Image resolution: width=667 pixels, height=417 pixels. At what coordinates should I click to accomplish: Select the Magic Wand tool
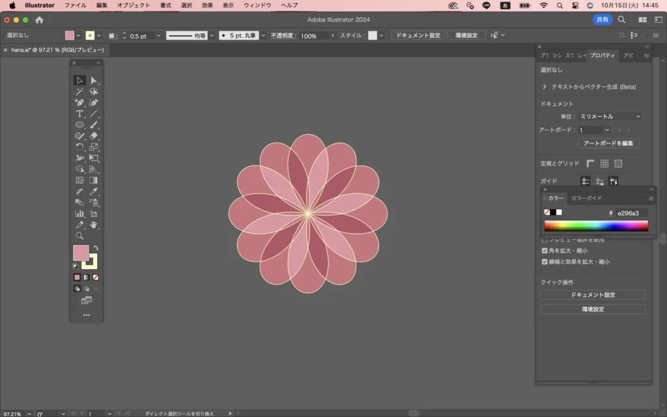click(x=79, y=92)
